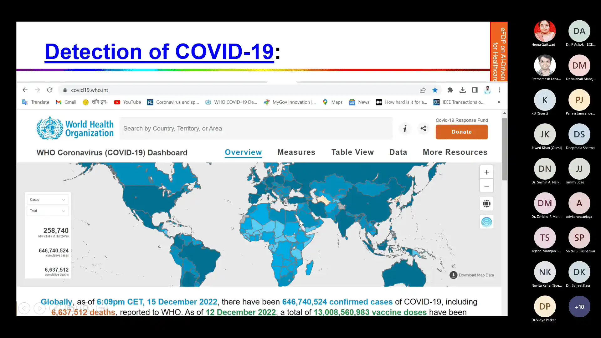Open the YouTube bookmark

pyautogui.click(x=127, y=102)
